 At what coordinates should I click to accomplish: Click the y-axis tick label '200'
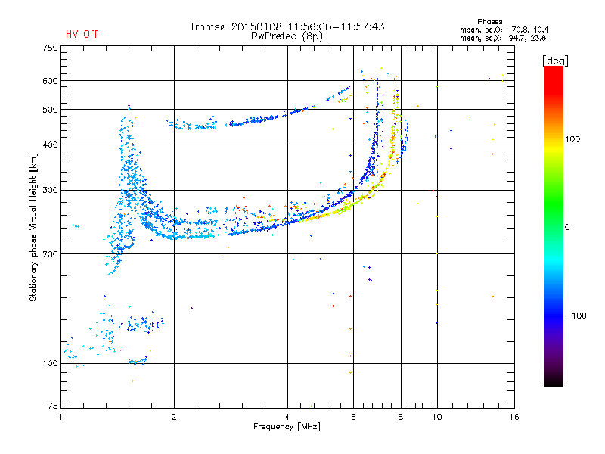(50, 254)
